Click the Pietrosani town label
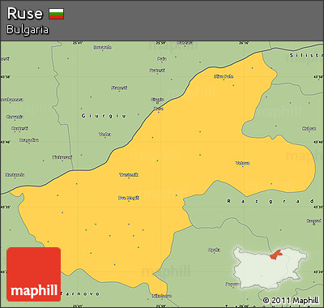The image size is (324, 308). click(x=62, y=157)
